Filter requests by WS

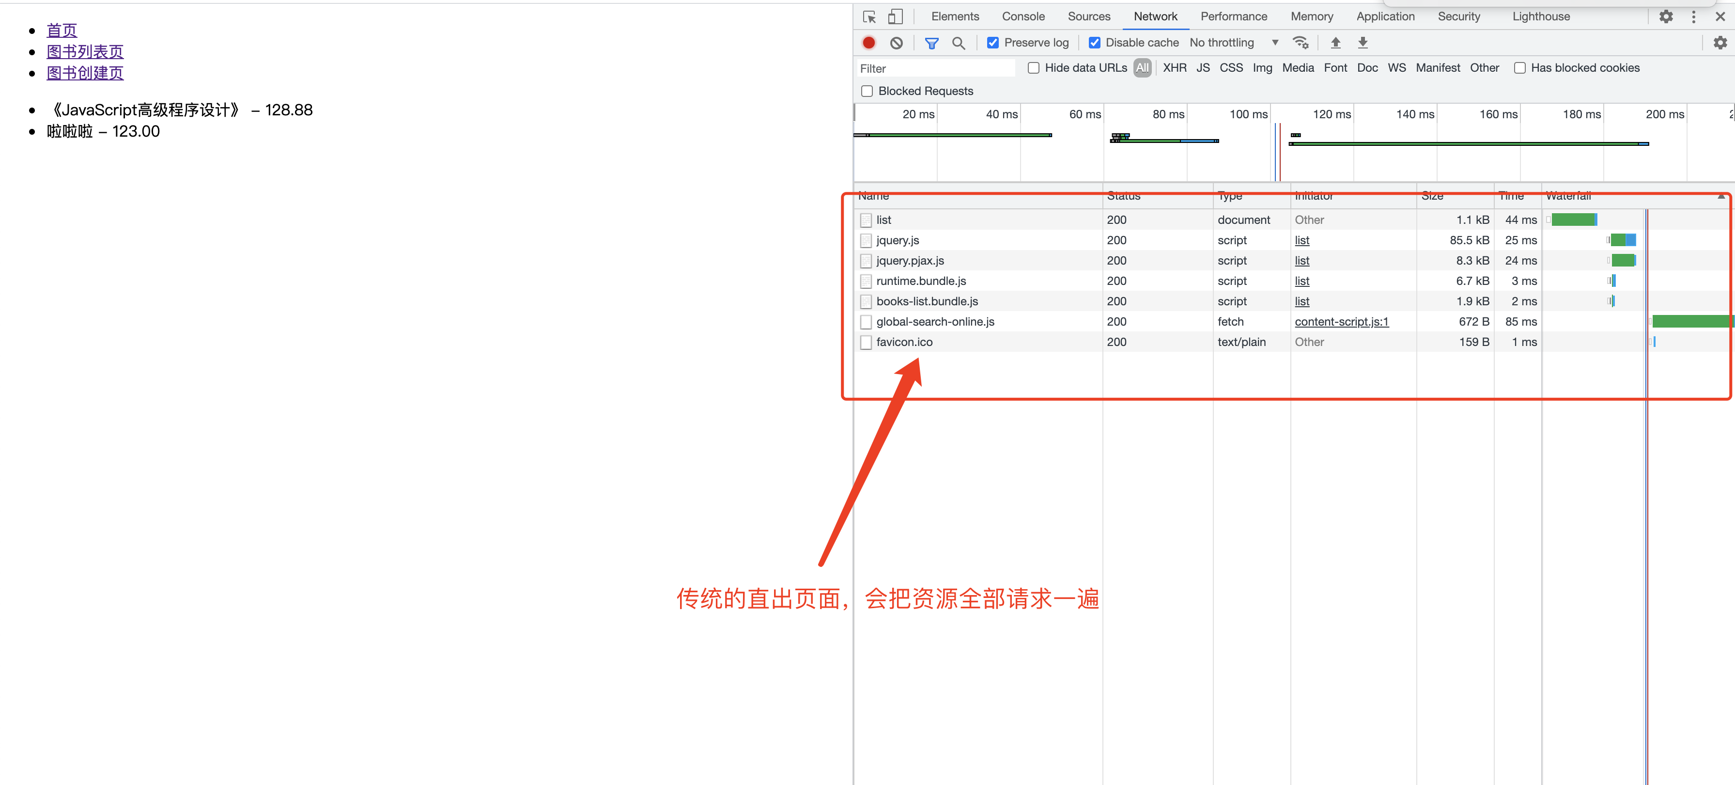(1397, 68)
